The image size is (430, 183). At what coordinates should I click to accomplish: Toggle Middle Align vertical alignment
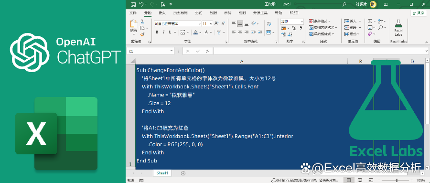point(240,23)
